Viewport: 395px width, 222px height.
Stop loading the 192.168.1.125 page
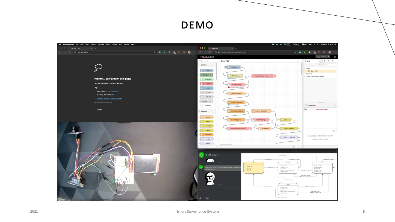click(x=70, y=52)
